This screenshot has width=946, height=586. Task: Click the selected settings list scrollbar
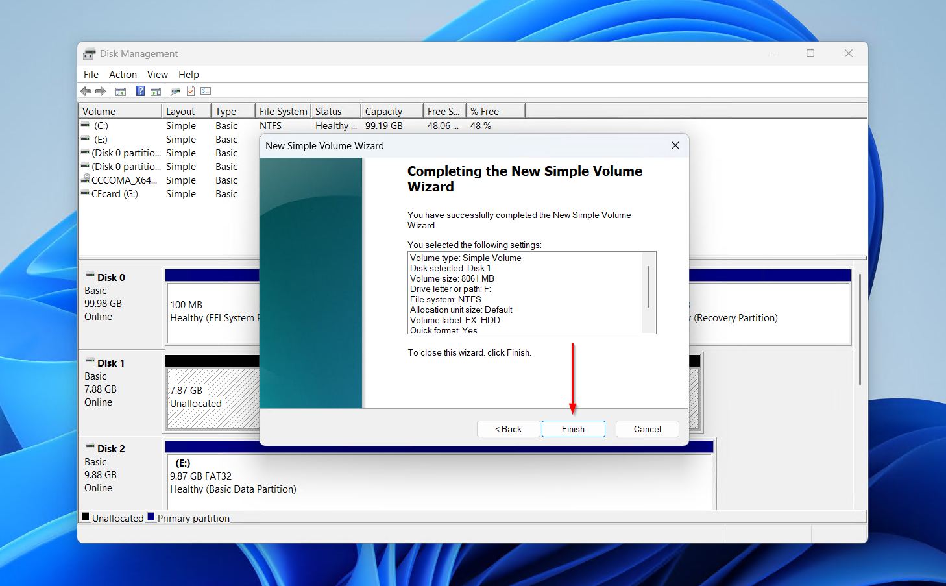coord(648,287)
